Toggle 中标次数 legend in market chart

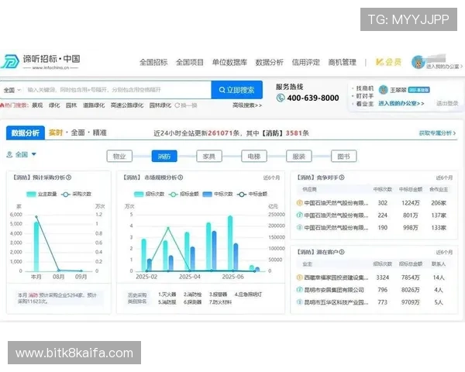[x=218, y=195]
